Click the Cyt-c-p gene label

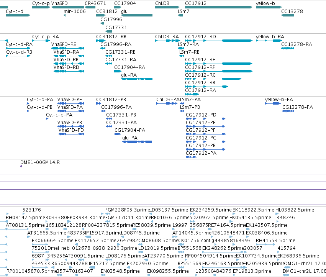(x=41, y=3)
